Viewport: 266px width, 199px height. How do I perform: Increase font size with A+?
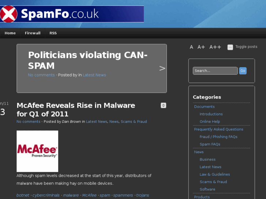click(201, 47)
